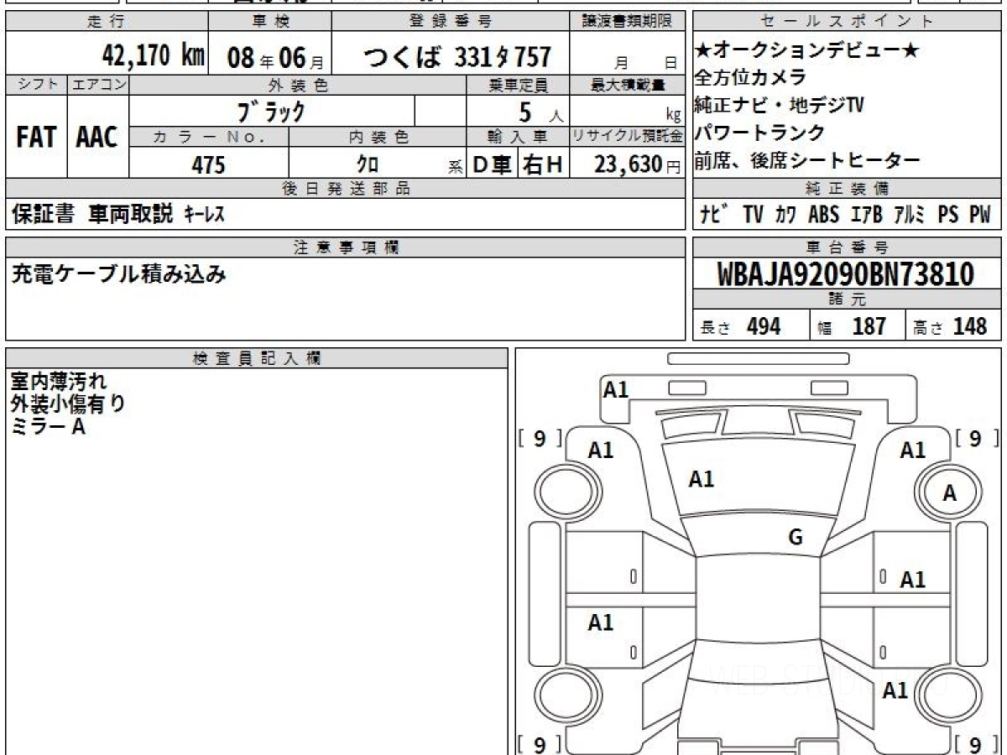Click the シフト header cell
This screenshot has width=1007, height=755.
[36, 85]
